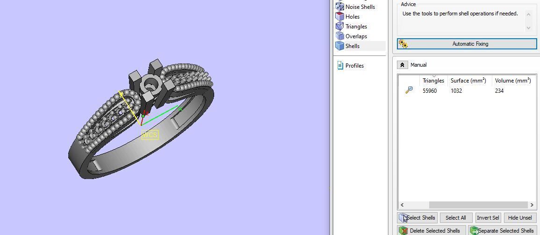Click the Automatic Fixing button
This screenshot has width=540, height=235.
tap(467, 44)
